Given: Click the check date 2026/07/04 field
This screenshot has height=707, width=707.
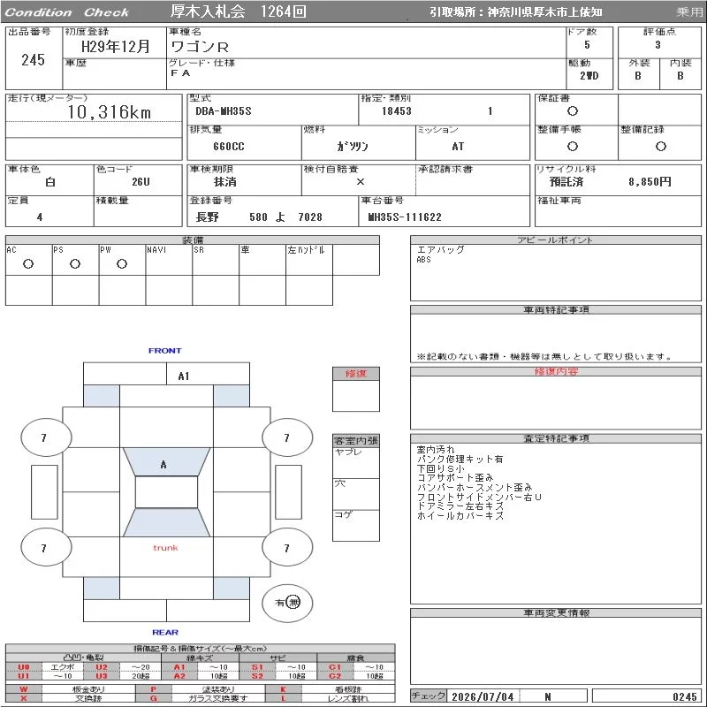Looking at the screenshot, I should point(483,696).
